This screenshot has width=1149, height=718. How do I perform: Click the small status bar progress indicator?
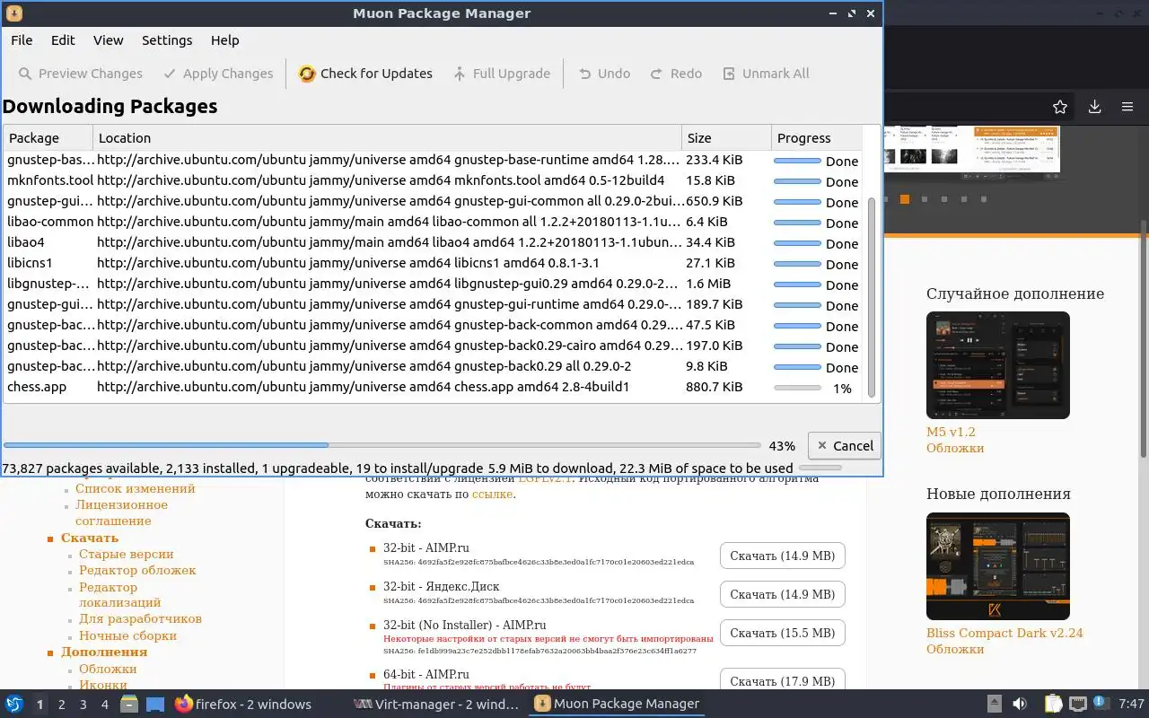(820, 468)
